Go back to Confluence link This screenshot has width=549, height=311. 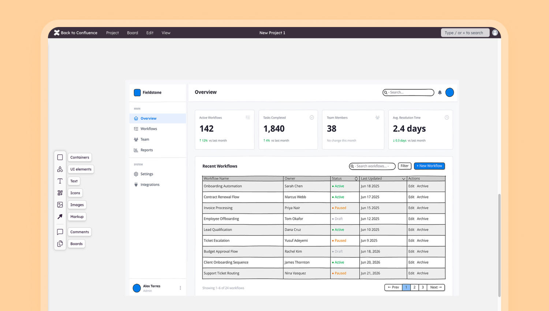click(76, 32)
